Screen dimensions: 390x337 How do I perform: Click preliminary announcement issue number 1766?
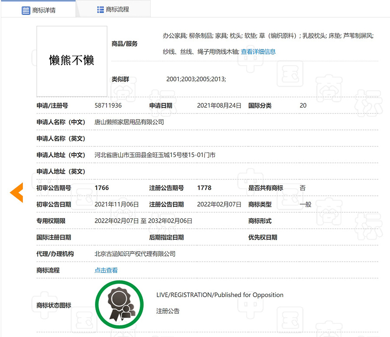tap(102, 188)
